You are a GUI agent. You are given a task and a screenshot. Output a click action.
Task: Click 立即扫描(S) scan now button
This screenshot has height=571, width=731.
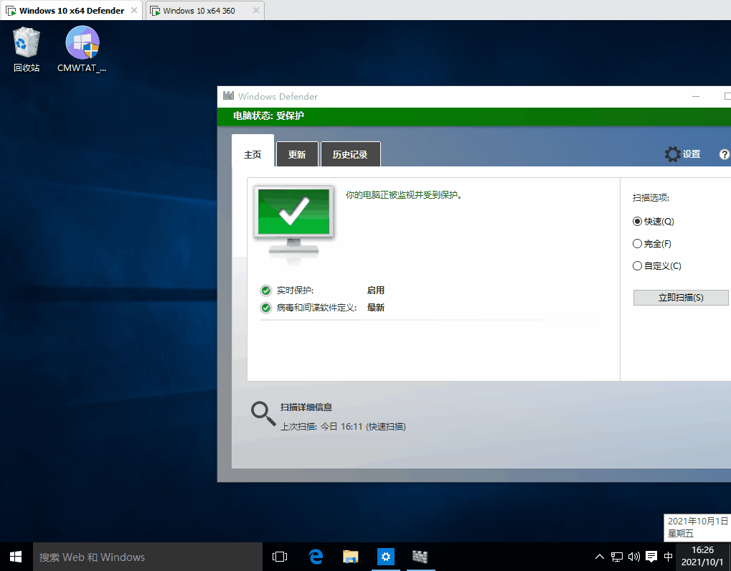pos(681,298)
